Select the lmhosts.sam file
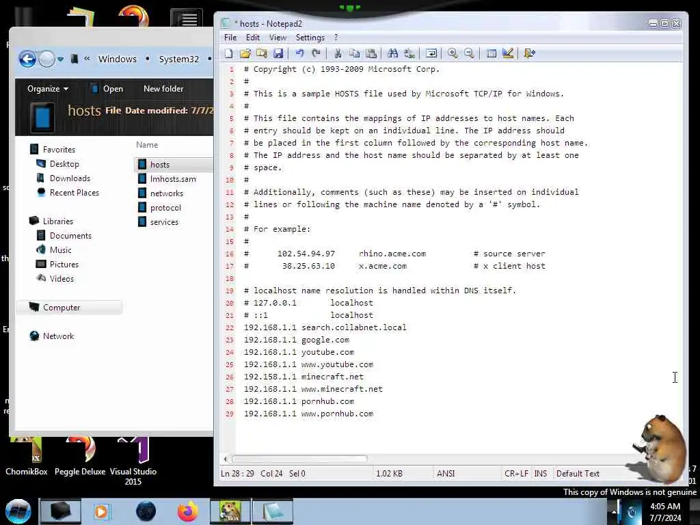This screenshot has width=700, height=525. [167, 179]
